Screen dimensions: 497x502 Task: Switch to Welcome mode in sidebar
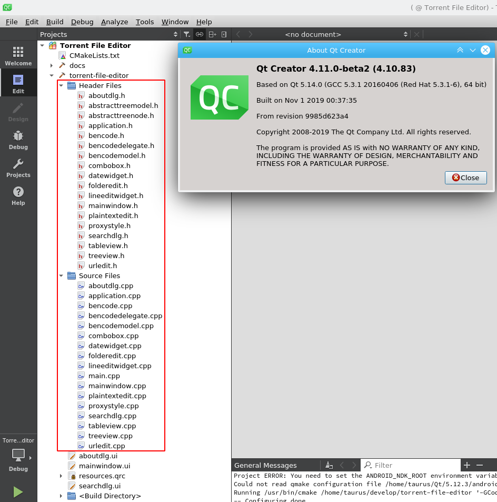[18, 56]
